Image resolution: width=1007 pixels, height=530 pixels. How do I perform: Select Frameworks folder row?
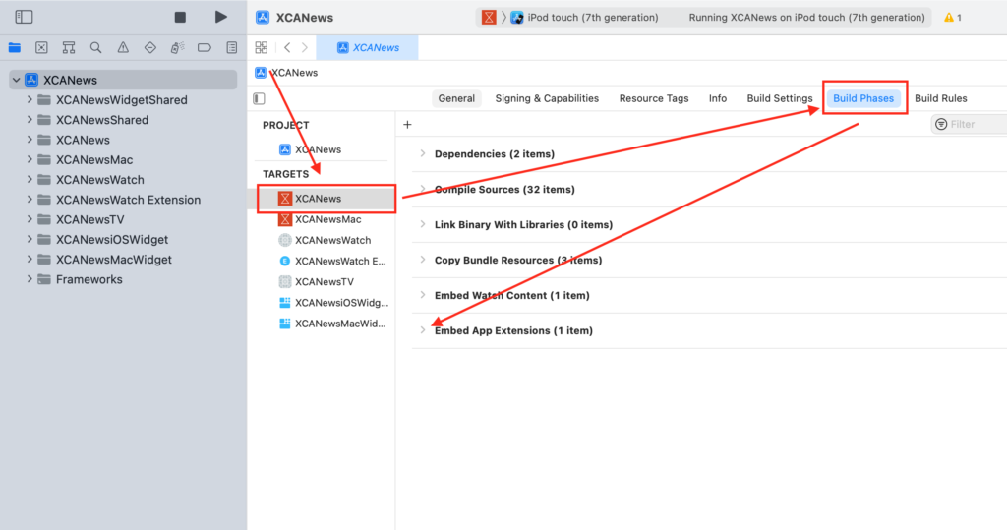coord(123,279)
